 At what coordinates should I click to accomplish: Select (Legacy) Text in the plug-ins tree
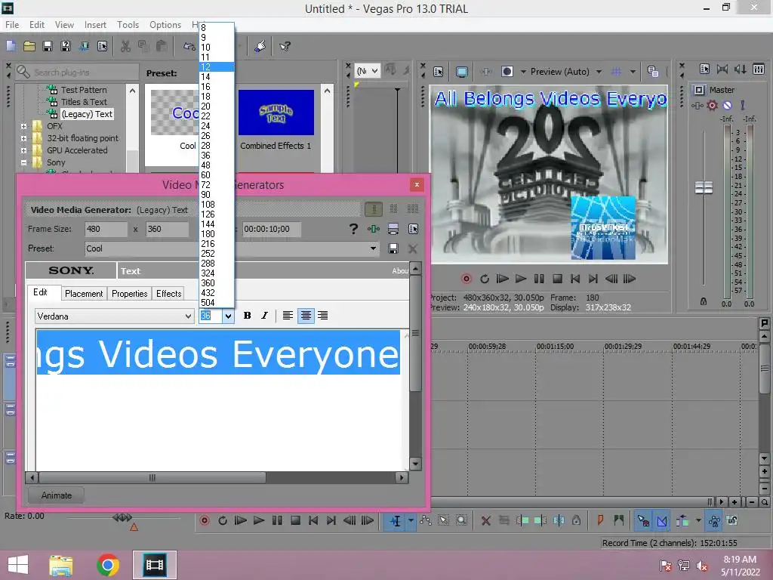click(x=87, y=114)
